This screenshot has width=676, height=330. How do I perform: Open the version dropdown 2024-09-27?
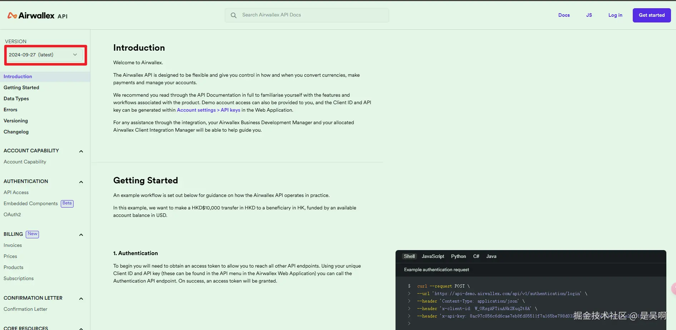[44, 55]
